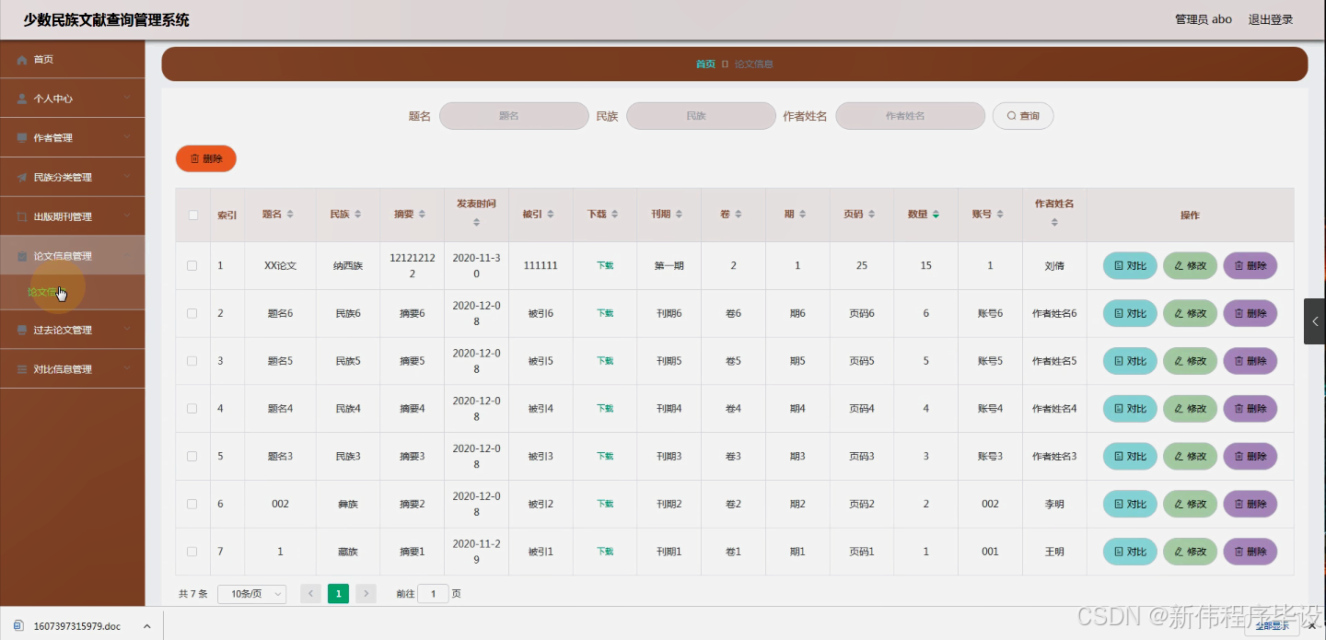Open the 10条/页 page size dropdown

coord(251,594)
